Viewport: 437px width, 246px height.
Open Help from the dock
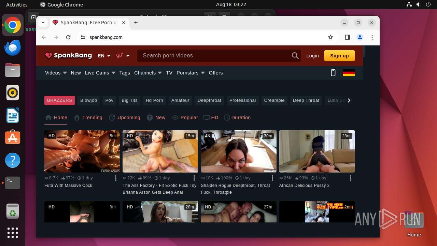[13, 160]
